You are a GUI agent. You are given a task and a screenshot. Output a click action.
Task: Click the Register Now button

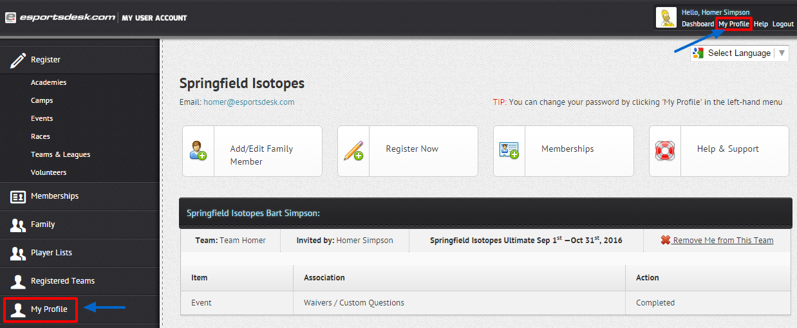coord(408,151)
